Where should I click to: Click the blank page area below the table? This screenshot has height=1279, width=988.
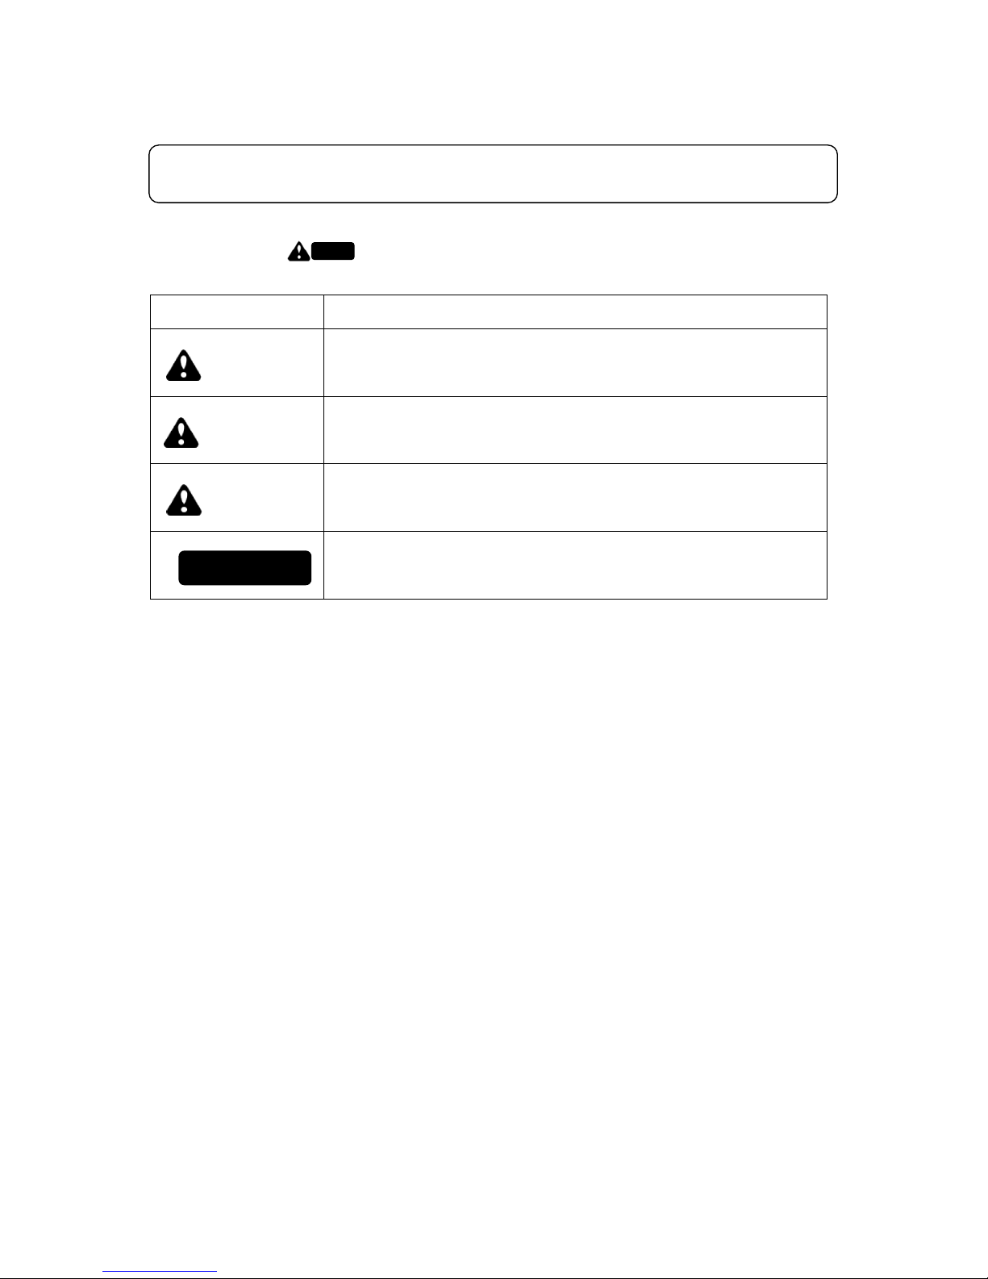[x=494, y=928]
